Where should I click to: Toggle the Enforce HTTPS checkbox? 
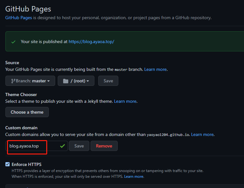7,164
